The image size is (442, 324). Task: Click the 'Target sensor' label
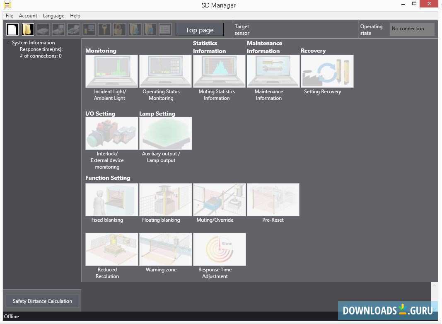(242, 29)
